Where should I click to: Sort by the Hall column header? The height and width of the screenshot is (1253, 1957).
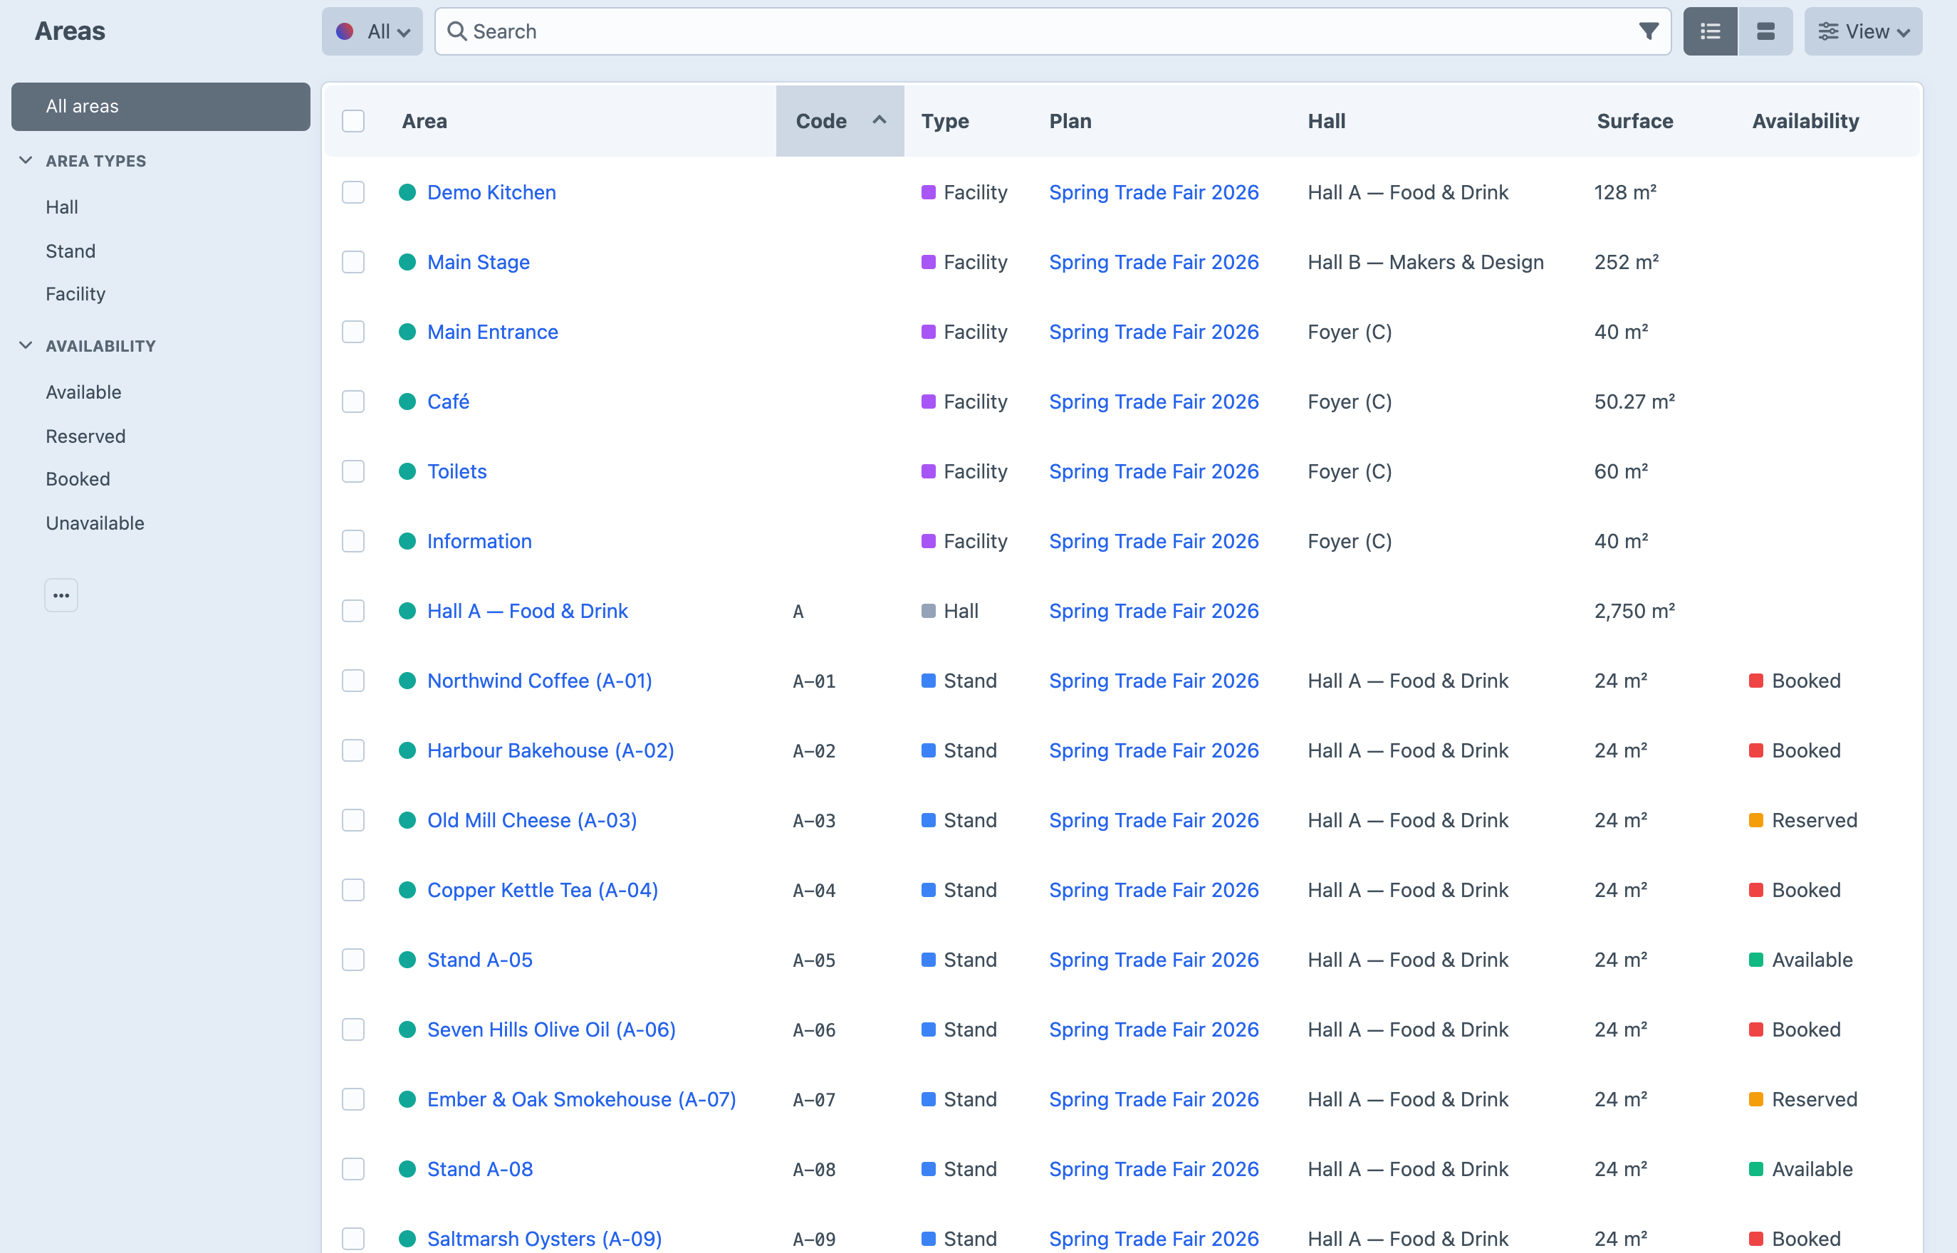coord(1326,121)
